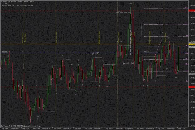This screenshot has width=195, height=130.
Task: Select the Fibonacci 61.8 level label
Action: [187, 53]
